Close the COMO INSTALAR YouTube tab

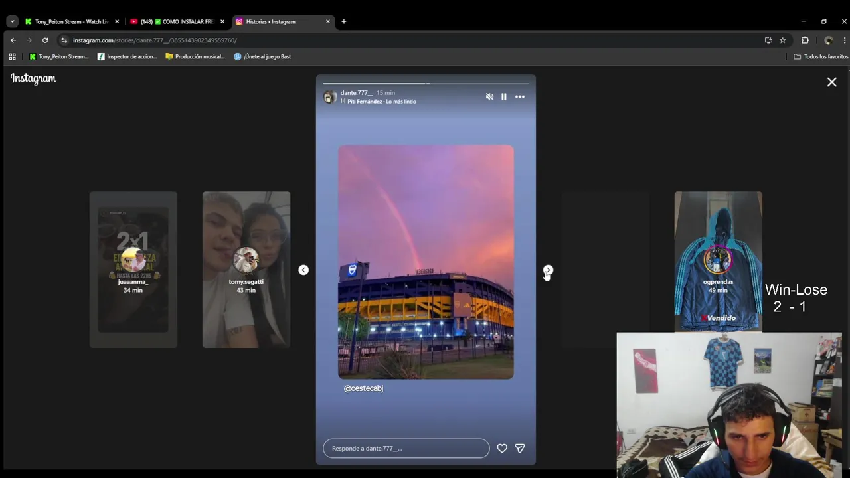point(222,21)
